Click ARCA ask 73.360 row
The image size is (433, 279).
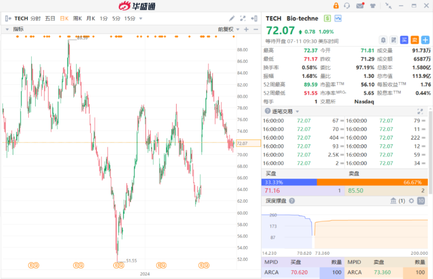click(x=386, y=273)
